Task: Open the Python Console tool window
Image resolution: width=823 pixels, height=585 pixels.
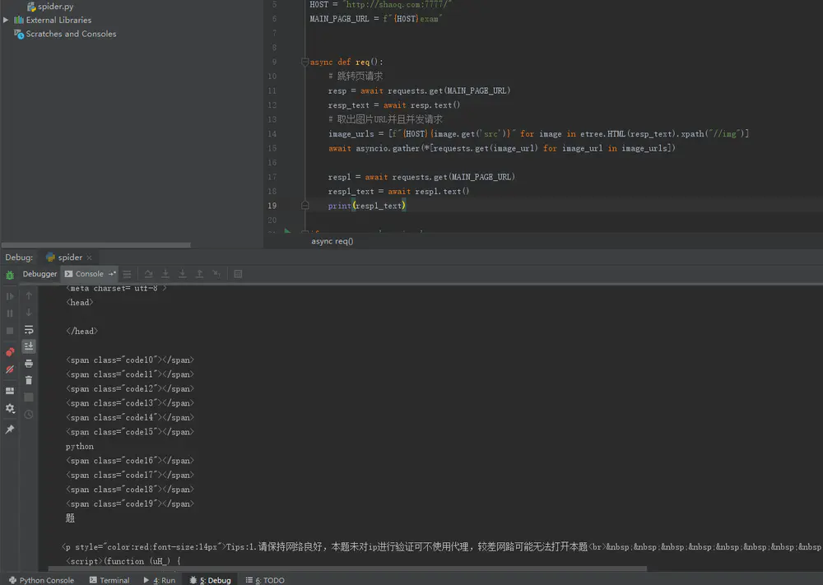Action: click(41, 580)
